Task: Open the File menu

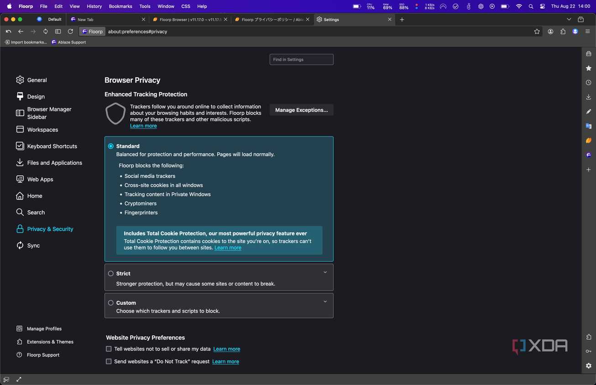Action: click(x=43, y=6)
